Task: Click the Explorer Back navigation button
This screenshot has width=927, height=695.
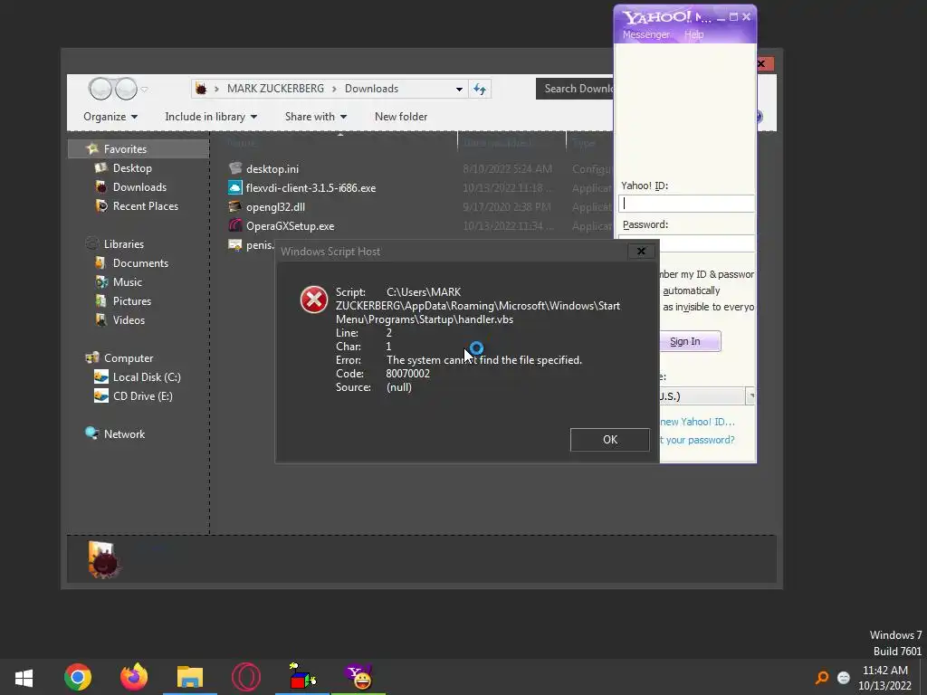Action: pos(100,89)
